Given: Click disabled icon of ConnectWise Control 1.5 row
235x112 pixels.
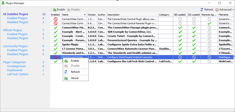Looking at the screenshot, I should click(56, 19).
